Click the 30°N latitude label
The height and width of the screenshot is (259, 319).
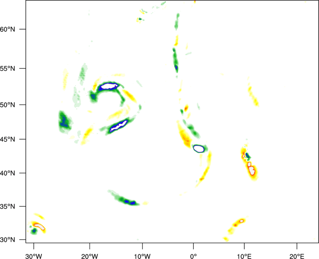point(8,240)
